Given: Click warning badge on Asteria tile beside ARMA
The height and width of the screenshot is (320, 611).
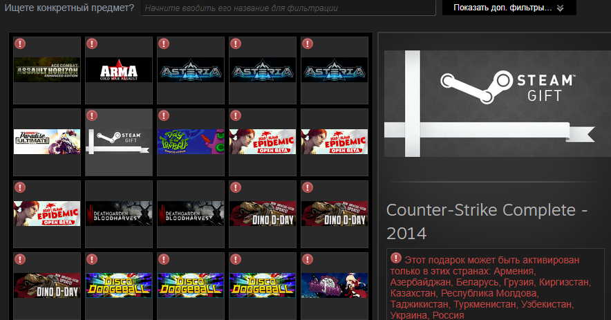Looking at the screenshot, I should (164, 44).
